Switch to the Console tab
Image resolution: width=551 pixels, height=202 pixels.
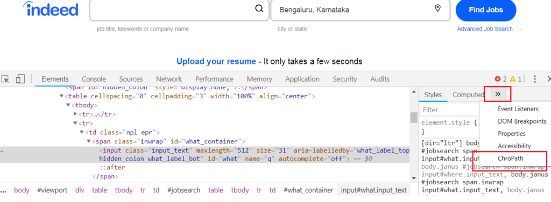click(x=94, y=79)
